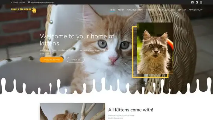
Task: Click the orange Available Kittens button
Action: tap(52, 60)
